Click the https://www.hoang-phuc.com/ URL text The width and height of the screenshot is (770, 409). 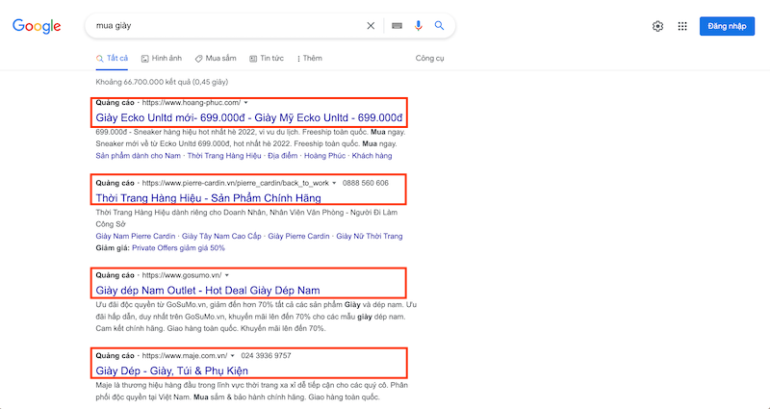[x=192, y=103]
